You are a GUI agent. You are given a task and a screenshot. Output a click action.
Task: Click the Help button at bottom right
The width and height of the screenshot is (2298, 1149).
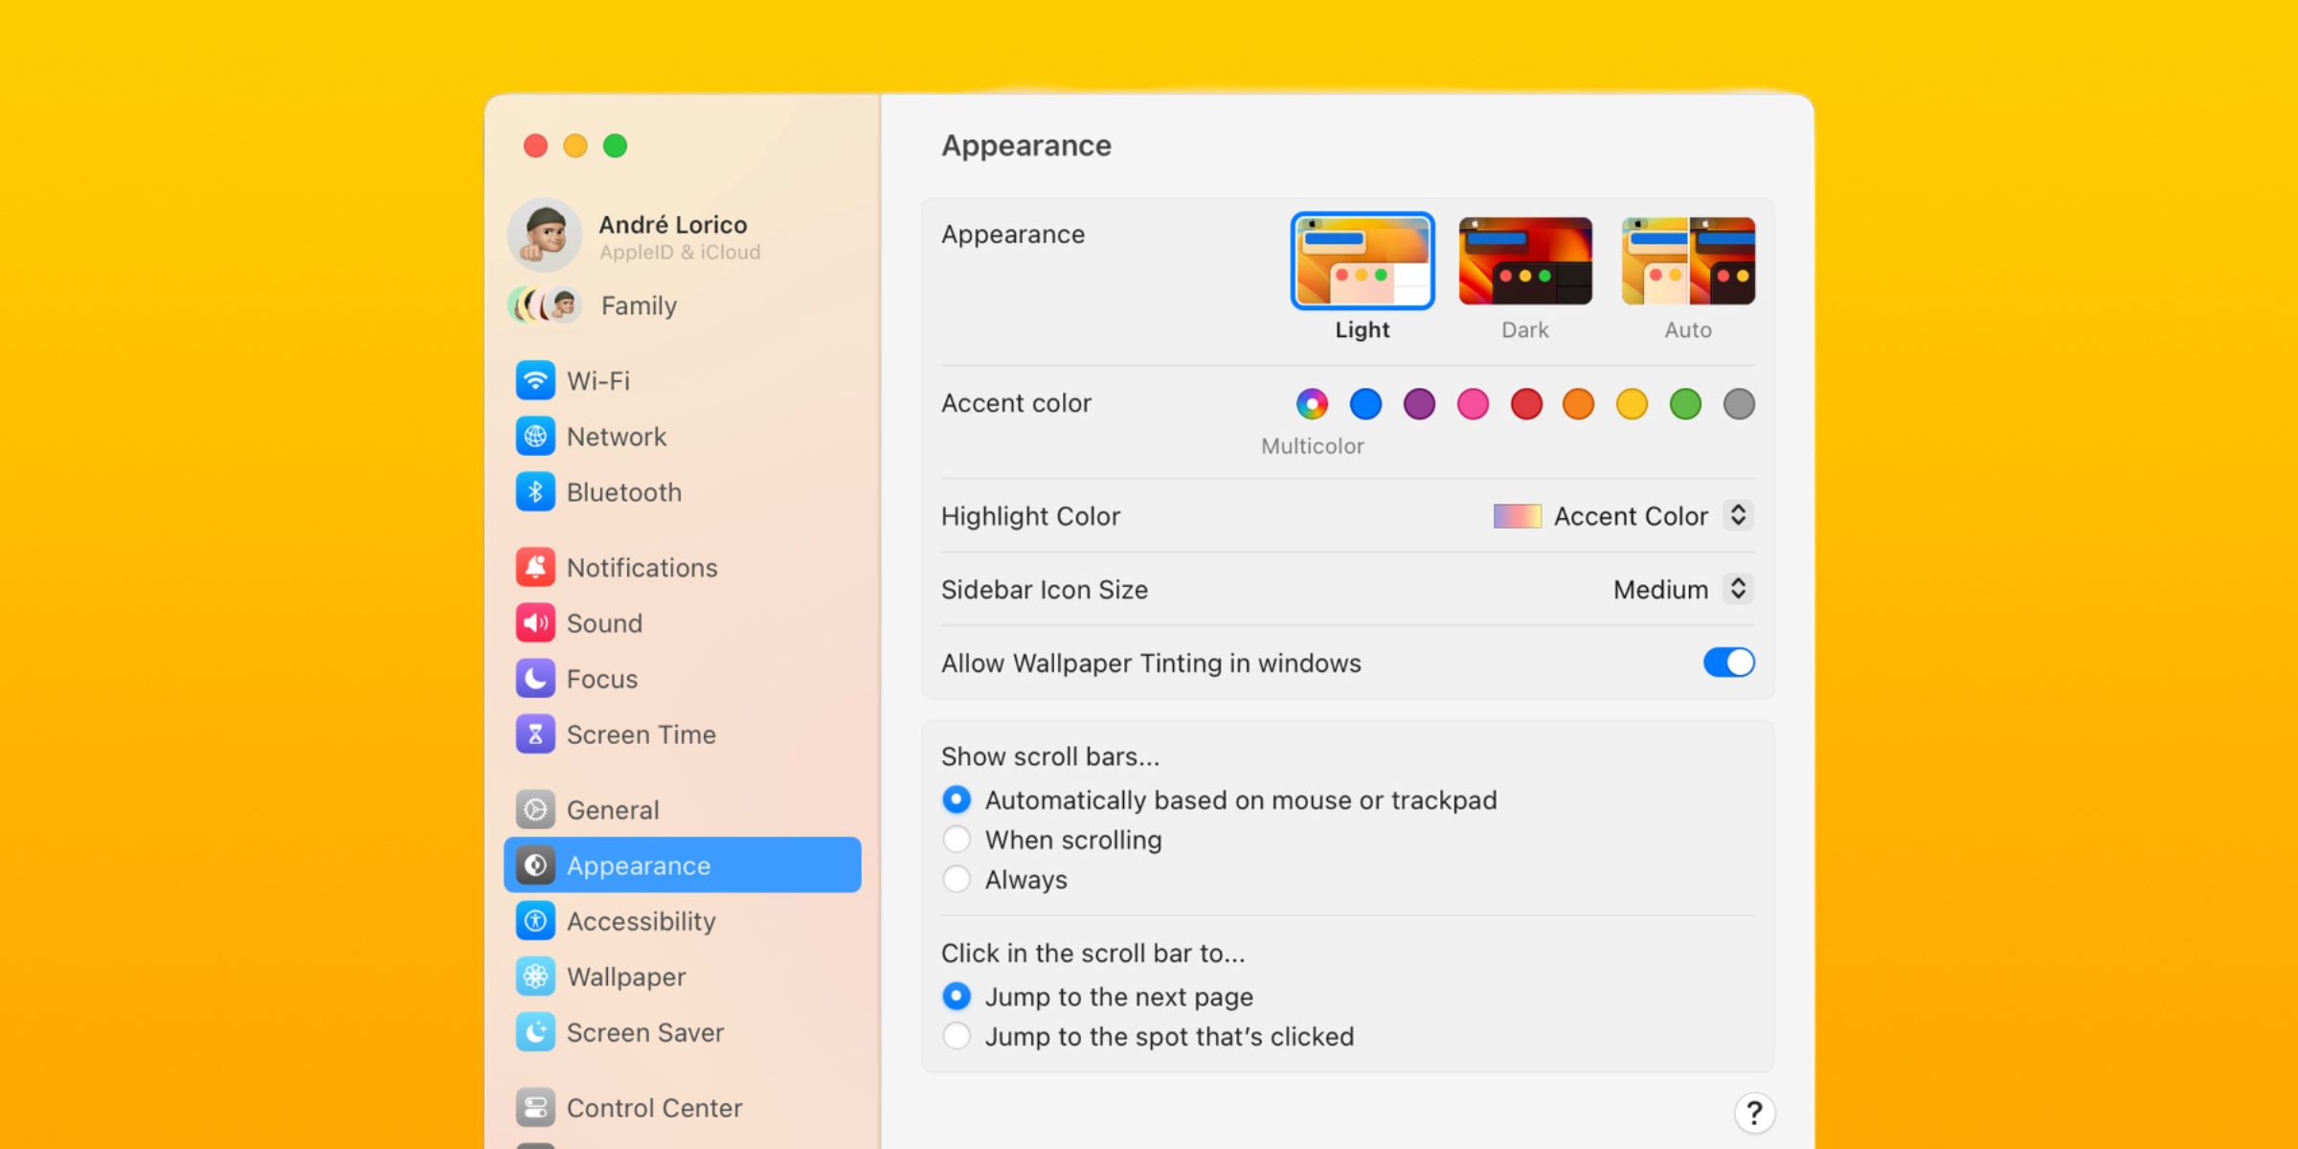(1756, 1111)
